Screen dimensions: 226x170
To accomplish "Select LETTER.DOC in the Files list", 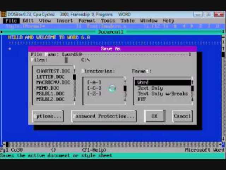I will 50,77.
